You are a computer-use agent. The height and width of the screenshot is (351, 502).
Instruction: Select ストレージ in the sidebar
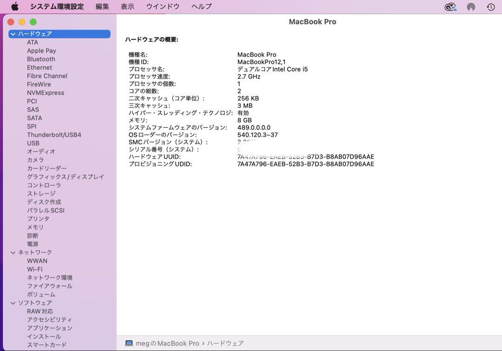(41, 193)
